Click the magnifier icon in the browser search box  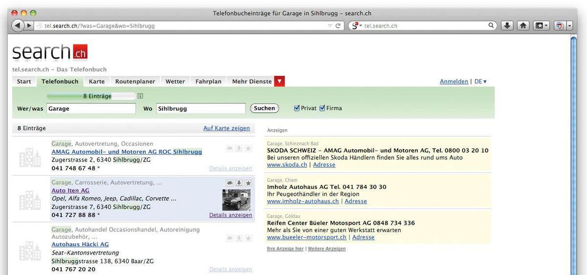[x=491, y=25]
